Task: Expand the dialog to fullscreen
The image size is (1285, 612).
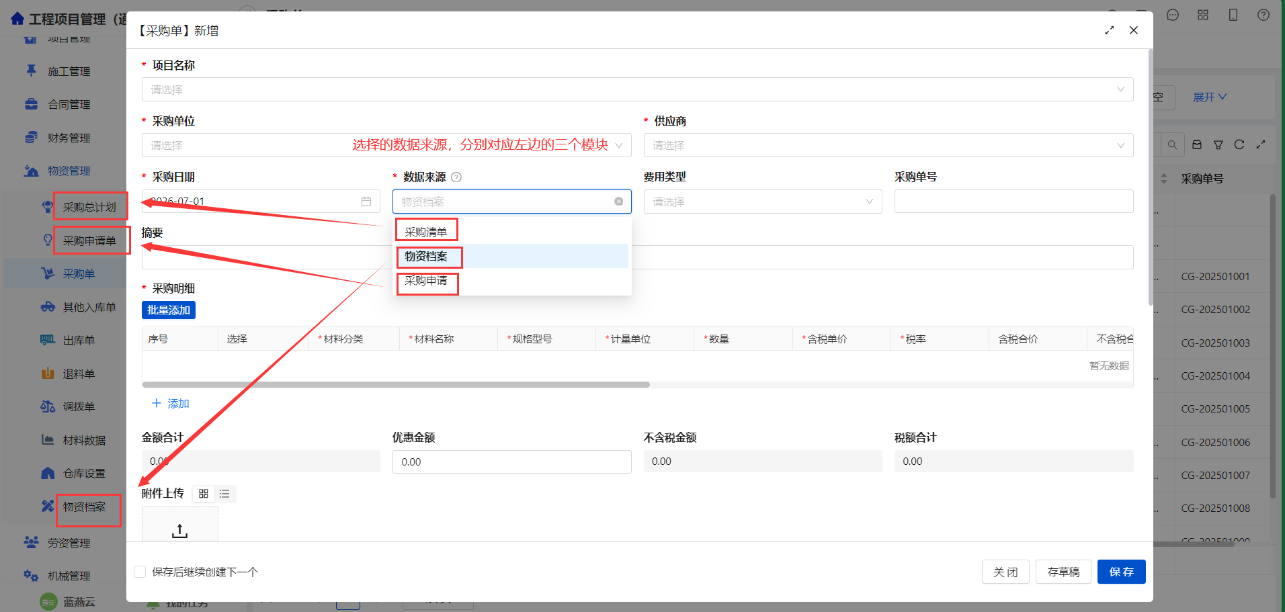Action: coord(1110,30)
